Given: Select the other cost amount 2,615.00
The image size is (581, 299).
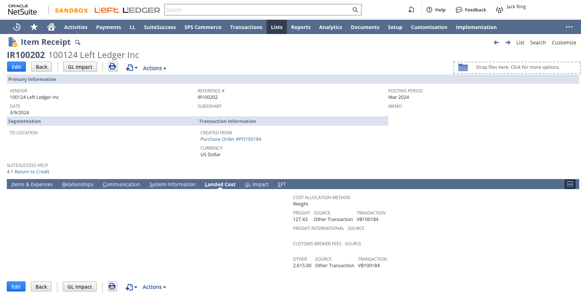Looking at the screenshot, I should [302, 265].
